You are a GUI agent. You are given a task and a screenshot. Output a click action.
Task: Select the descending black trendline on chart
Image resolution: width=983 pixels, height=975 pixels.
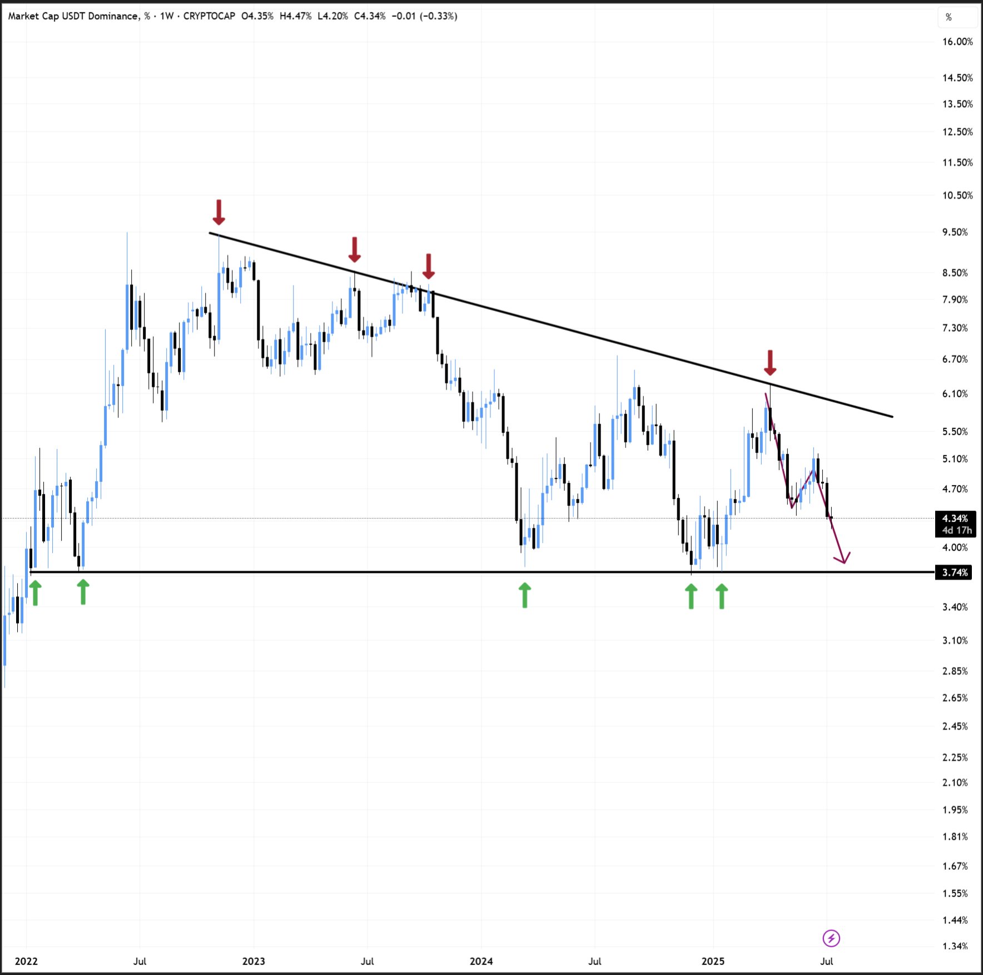[550, 324]
